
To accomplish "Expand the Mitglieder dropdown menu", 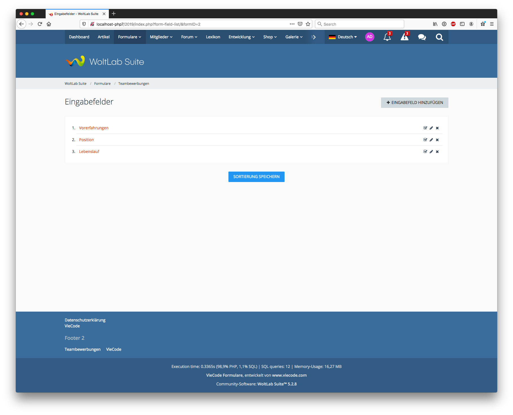I will pos(161,37).
